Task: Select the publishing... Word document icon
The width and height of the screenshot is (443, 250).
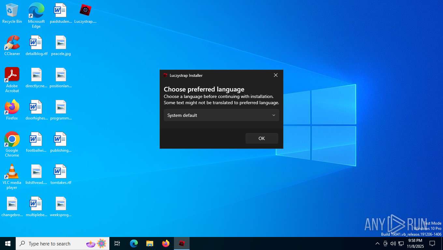Action: coord(61,143)
